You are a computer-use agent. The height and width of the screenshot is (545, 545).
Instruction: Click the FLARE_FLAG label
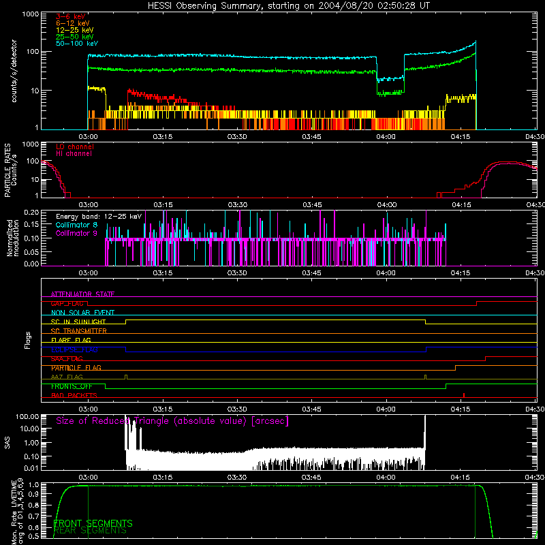click(x=71, y=340)
